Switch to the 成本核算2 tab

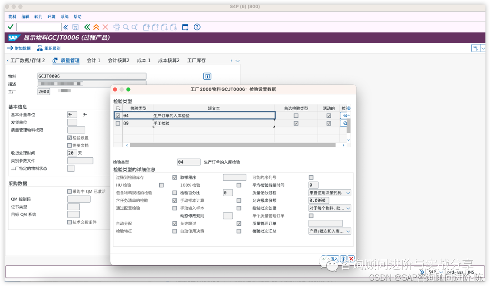coord(169,61)
